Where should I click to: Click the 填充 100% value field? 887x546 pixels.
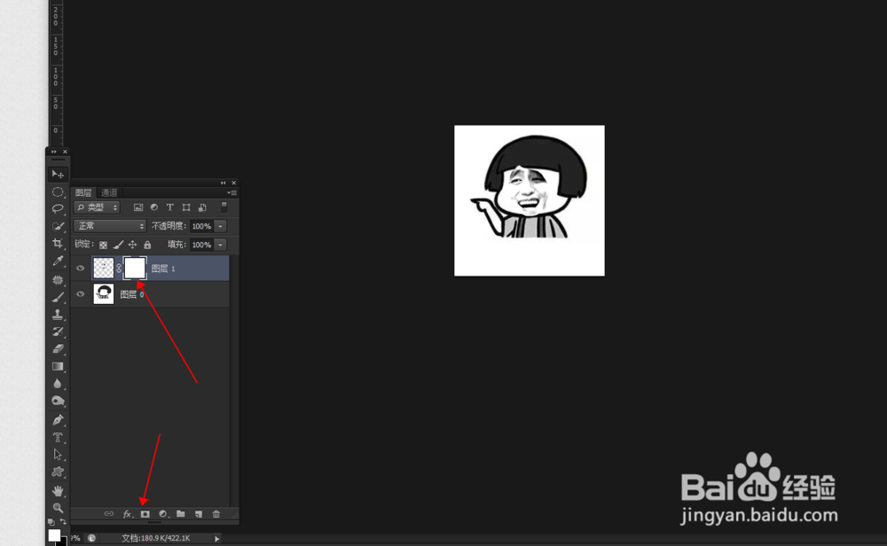[202, 245]
